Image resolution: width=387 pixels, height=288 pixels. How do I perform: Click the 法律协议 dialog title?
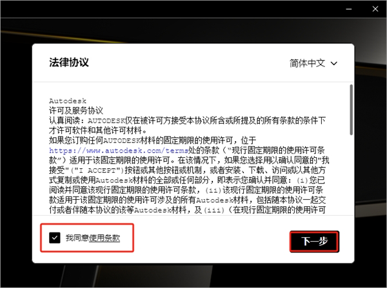click(69, 62)
